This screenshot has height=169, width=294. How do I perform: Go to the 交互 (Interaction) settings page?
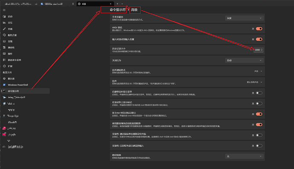pyautogui.click(x=25, y=23)
